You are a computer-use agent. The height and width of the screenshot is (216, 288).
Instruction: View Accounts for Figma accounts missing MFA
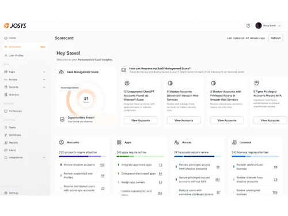[270, 120]
